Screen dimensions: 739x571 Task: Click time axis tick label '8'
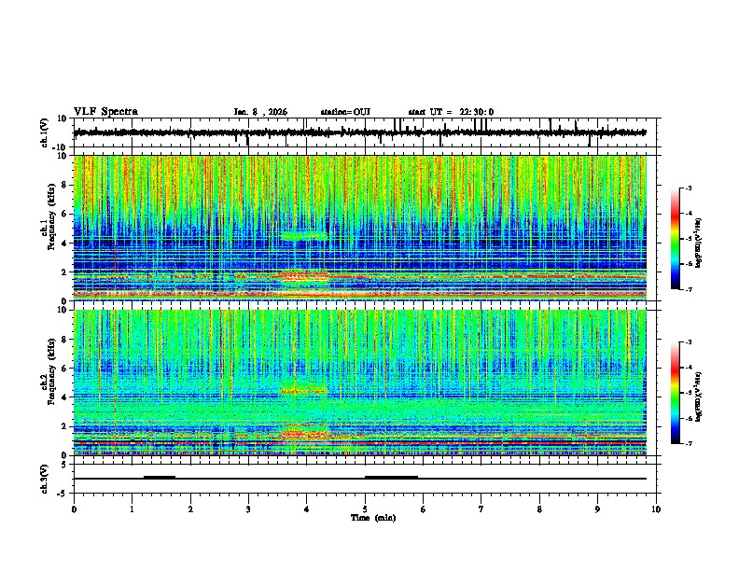pyautogui.click(x=539, y=509)
